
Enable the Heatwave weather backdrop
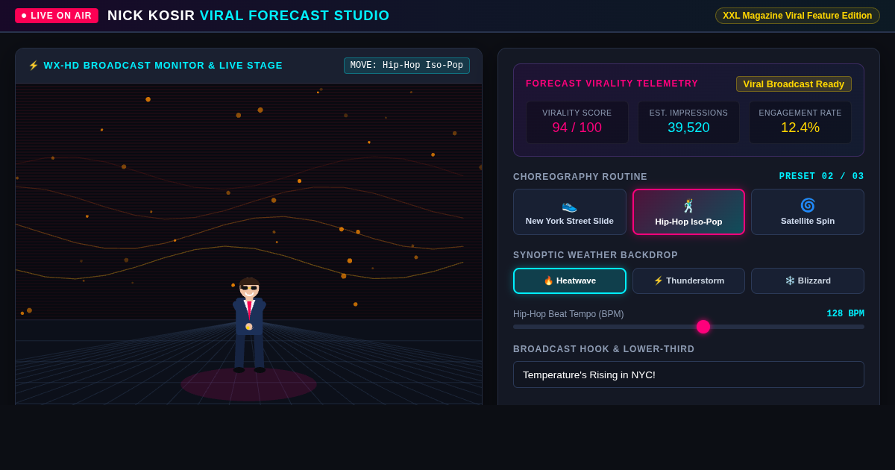pyautogui.click(x=570, y=281)
